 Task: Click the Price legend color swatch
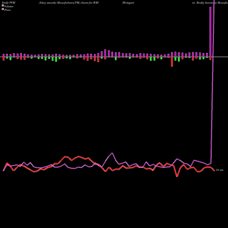3,10
